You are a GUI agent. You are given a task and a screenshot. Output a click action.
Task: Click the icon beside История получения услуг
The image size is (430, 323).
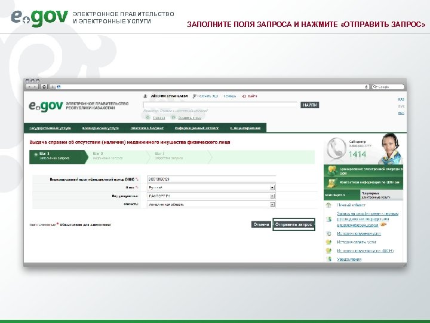coord(328,233)
